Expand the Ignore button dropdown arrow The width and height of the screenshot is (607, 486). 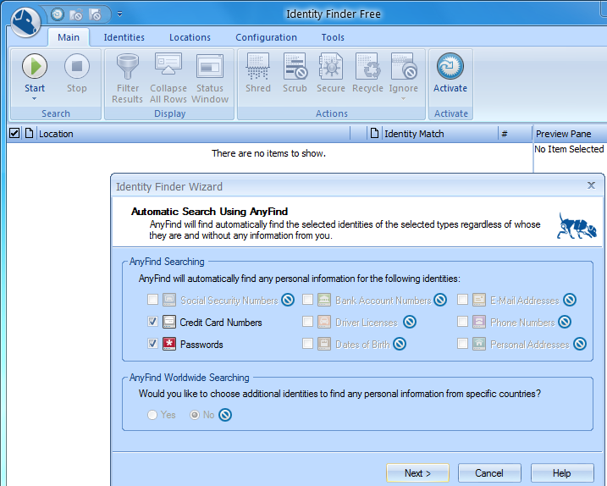pos(403,99)
